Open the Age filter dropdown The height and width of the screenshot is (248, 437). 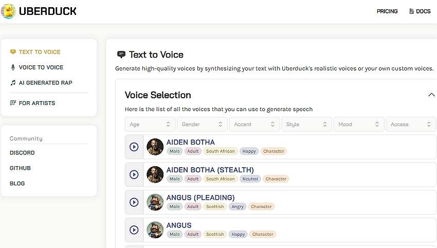click(150, 125)
